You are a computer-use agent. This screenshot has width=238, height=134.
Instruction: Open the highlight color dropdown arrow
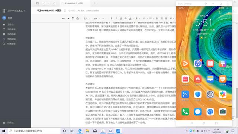[139, 19]
